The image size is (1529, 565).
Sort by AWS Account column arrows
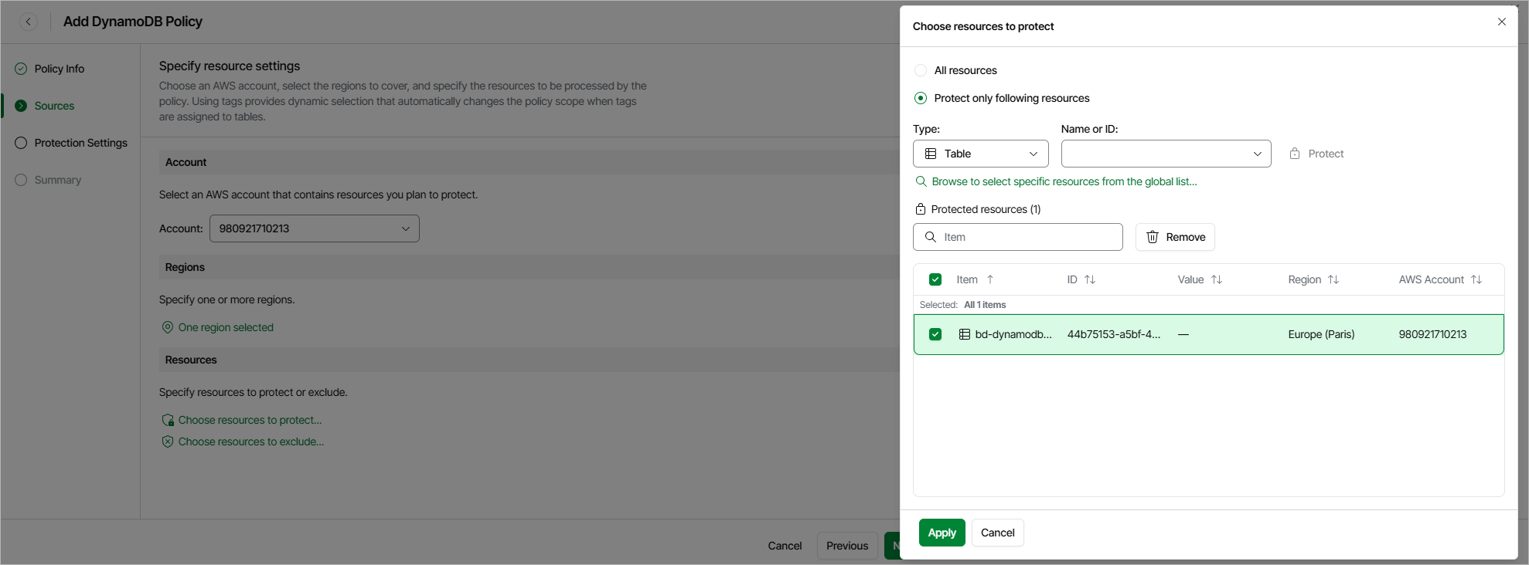tap(1476, 279)
